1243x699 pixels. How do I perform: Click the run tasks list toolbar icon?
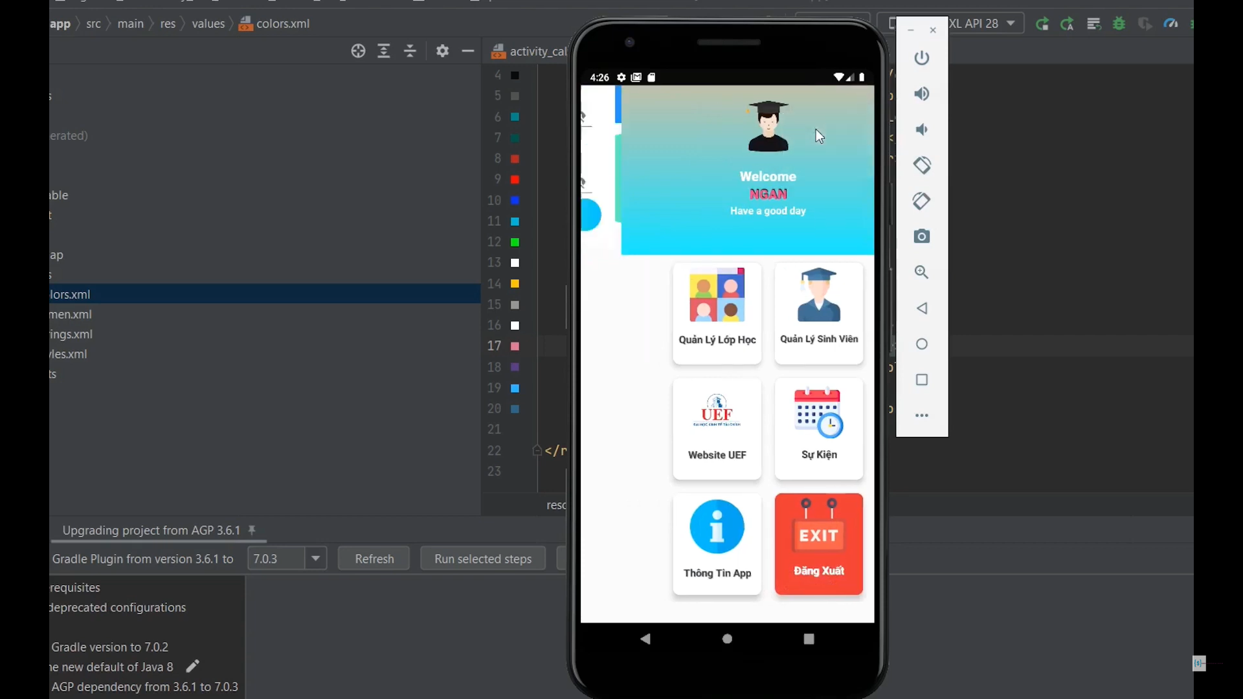[1094, 24]
